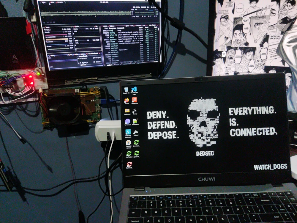Select the nxserver process row in btop
The height and width of the screenshot is (223, 297).
coord(130,44)
